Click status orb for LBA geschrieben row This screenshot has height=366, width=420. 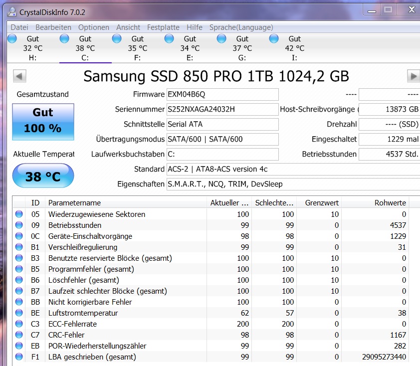click(19, 357)
